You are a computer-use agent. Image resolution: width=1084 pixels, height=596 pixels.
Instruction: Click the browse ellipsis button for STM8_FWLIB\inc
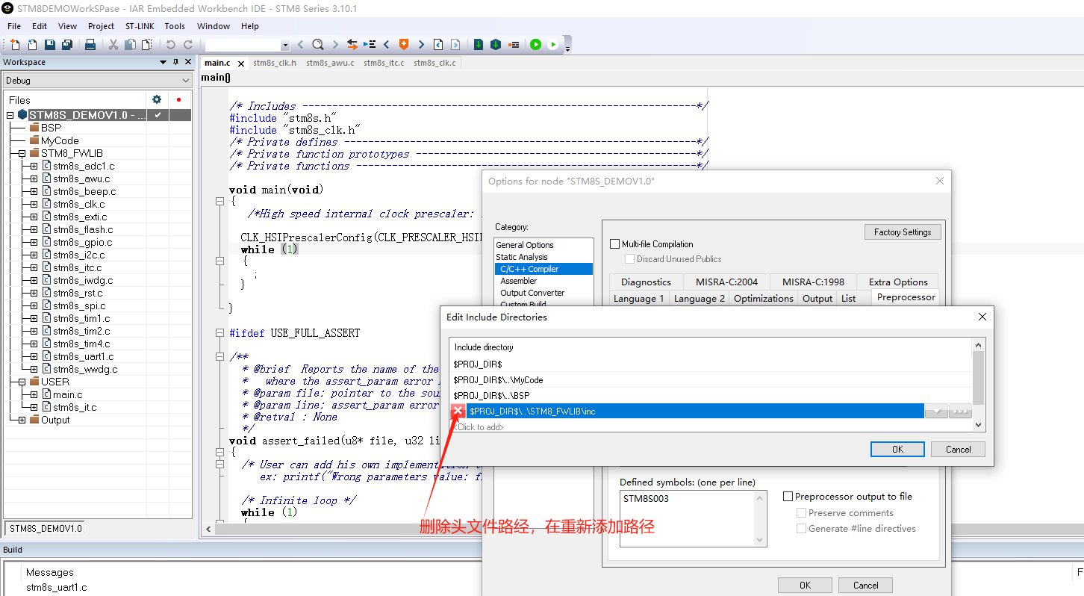pyautogui.click(x=960, y=412)
